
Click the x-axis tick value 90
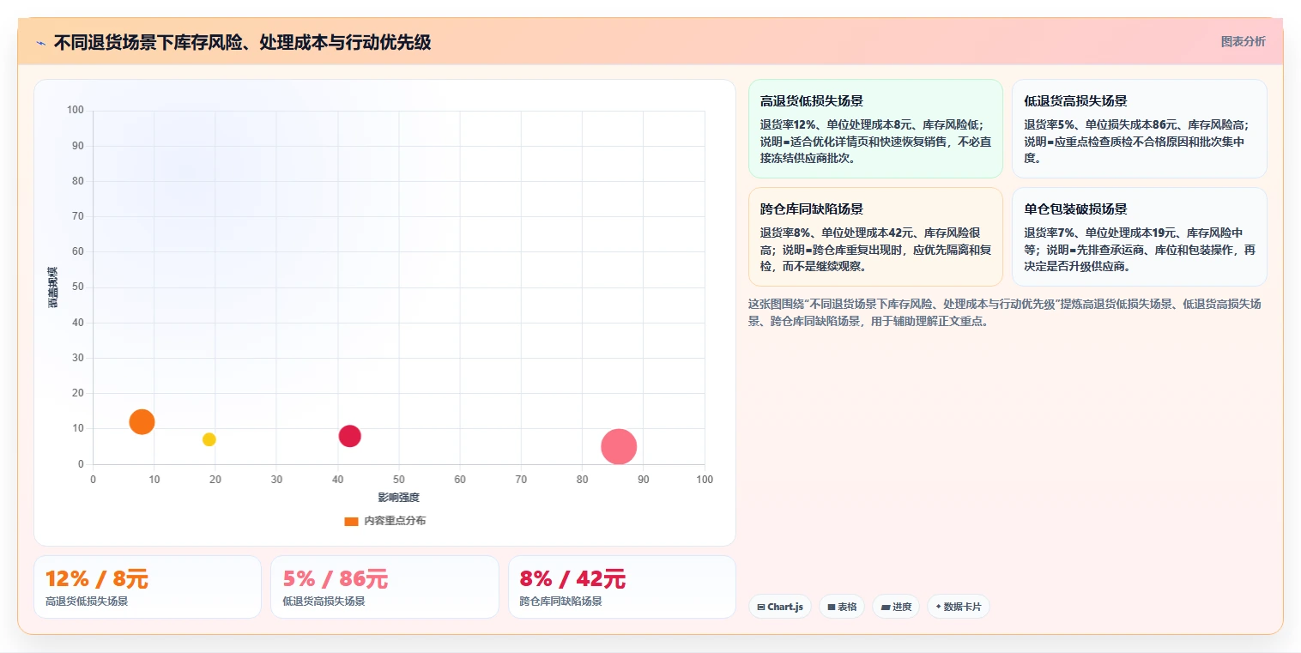click(x=644, y=479)
